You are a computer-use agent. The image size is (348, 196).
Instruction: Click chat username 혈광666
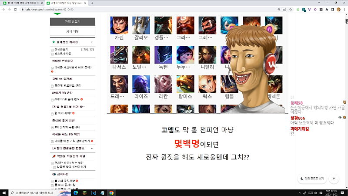(x=298, y=118)
